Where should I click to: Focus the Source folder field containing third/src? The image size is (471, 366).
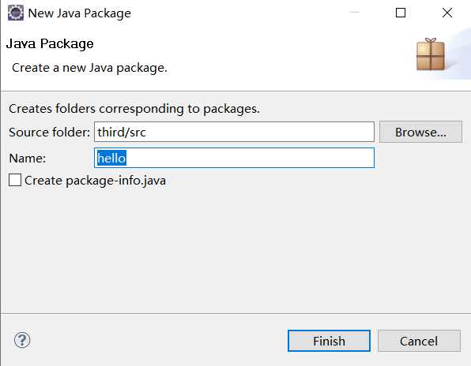tap(234, 132)
